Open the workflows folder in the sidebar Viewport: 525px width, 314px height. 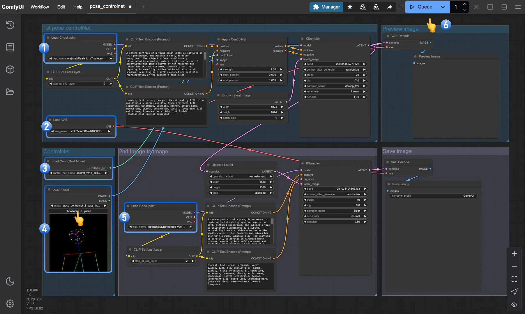click(x=10, y=92)
